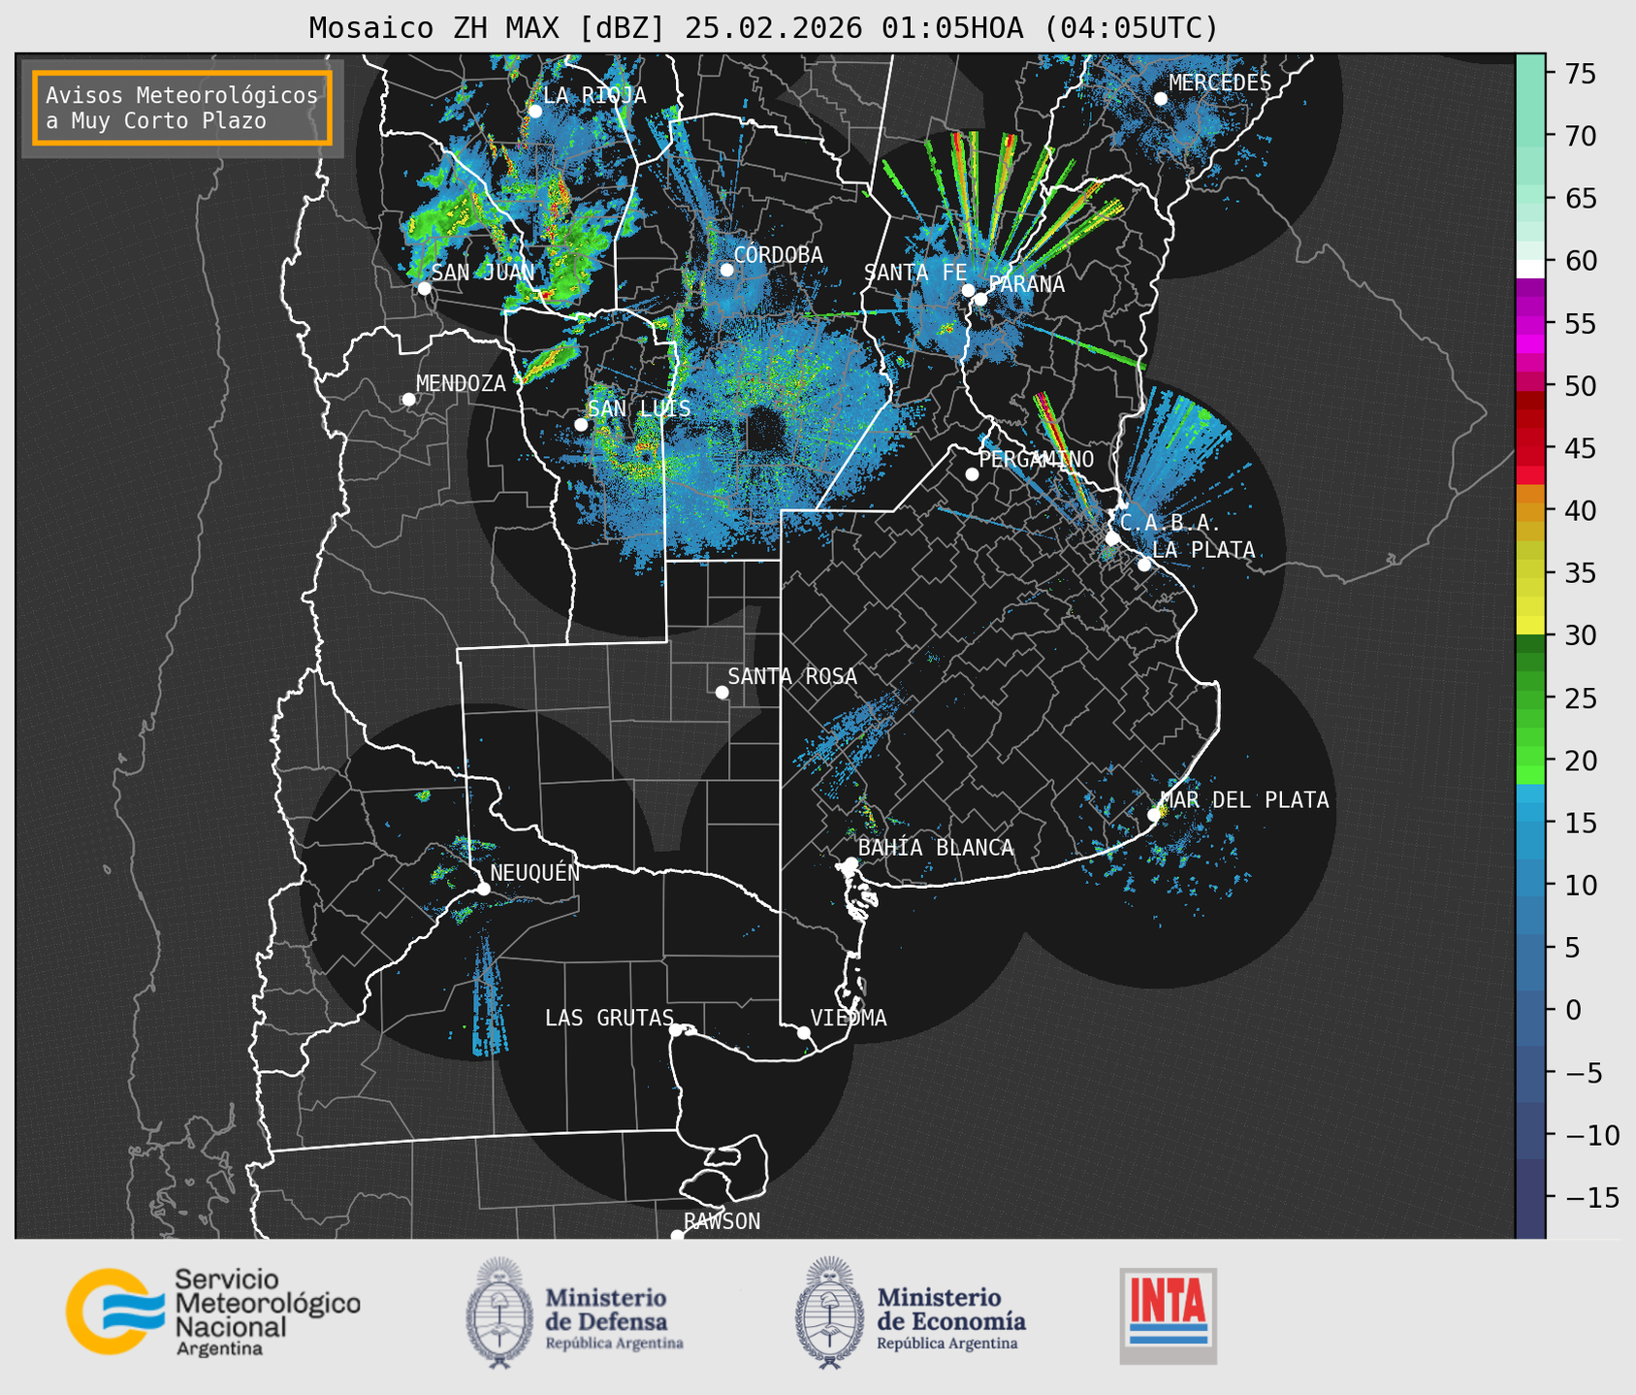Click the La Plata city marker dot
This screenshot has height=1395, width=1636.
click(x=1145, y=565)
